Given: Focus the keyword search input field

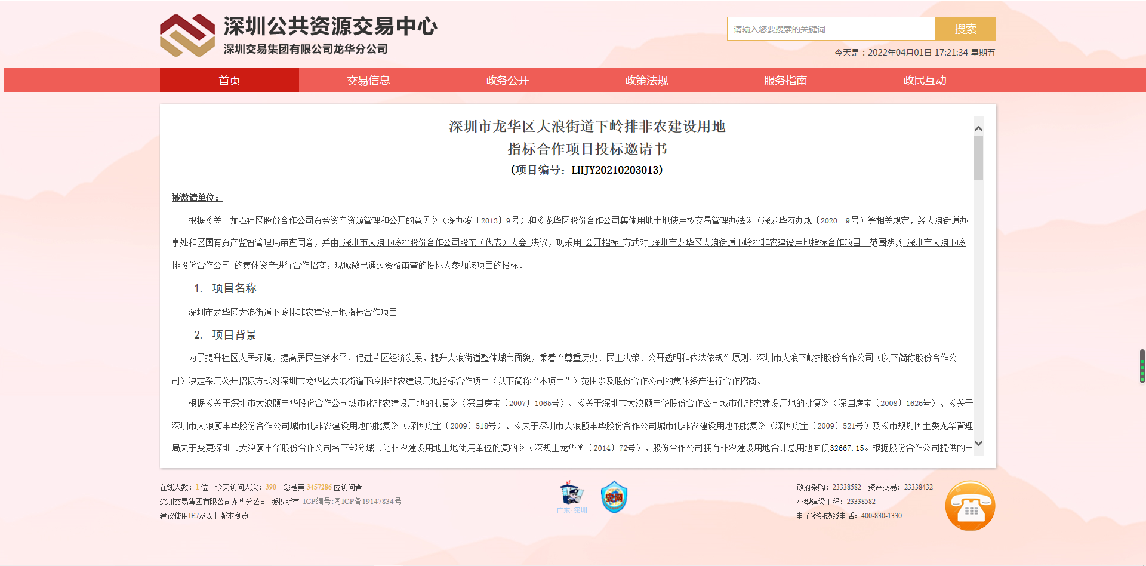Looking at the screenshot, I should tap(831, 29).
